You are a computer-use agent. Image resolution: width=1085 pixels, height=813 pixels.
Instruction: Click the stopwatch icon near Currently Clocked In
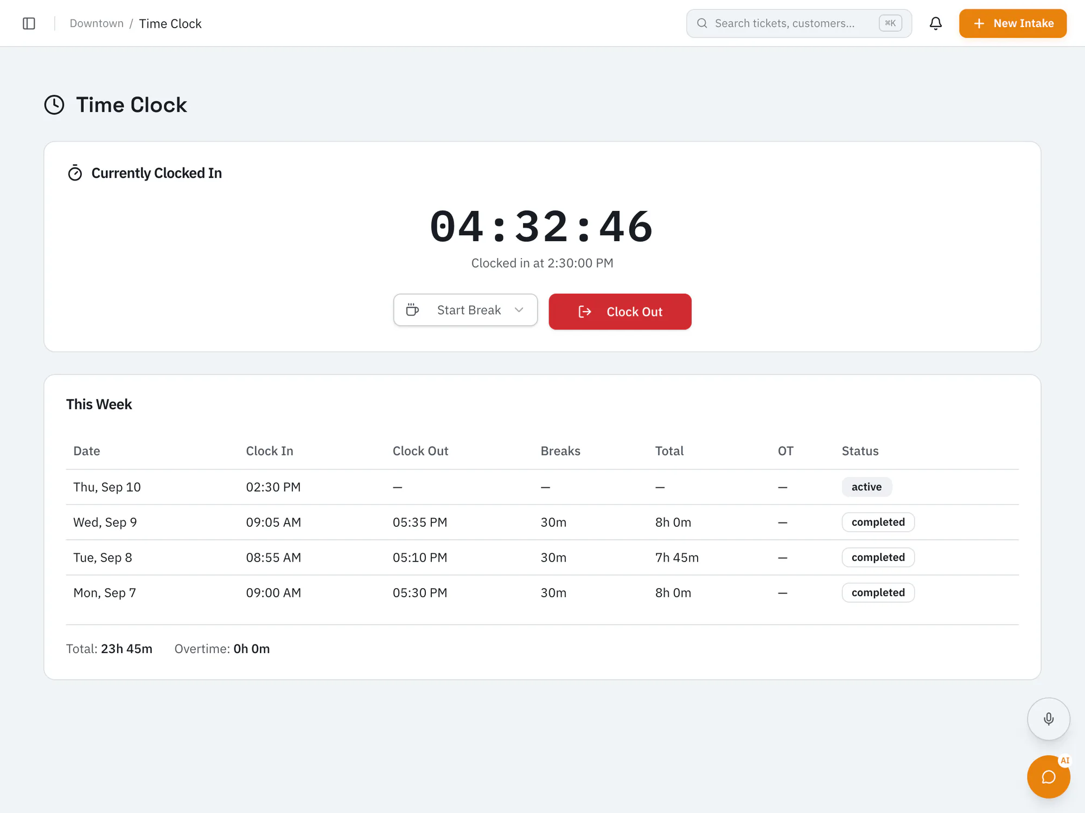(75, 173)
